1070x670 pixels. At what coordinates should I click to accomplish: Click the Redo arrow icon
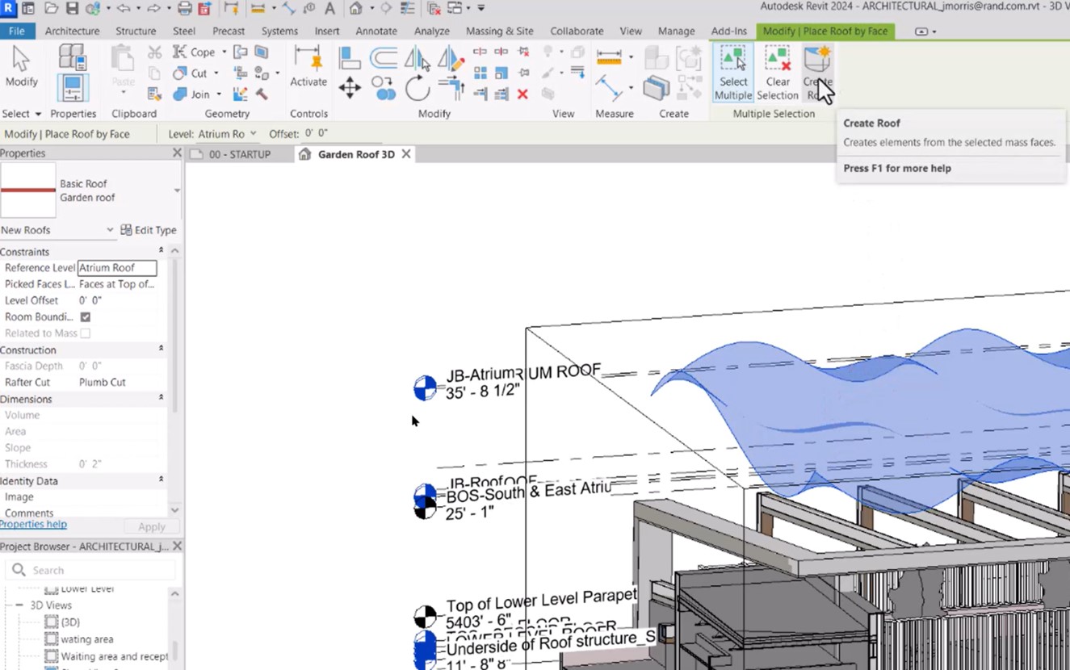[x=153, y=9]
